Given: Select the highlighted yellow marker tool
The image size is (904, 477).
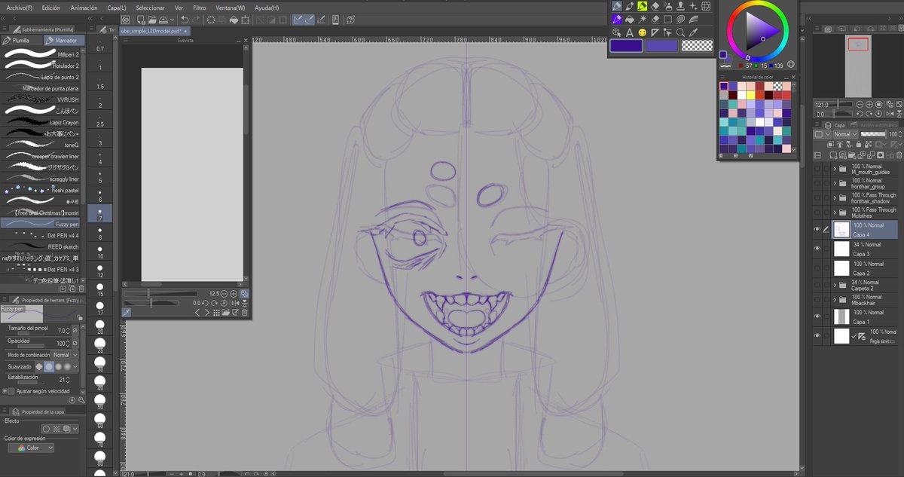Looking at the screenshot, I should tap(642, 6).
